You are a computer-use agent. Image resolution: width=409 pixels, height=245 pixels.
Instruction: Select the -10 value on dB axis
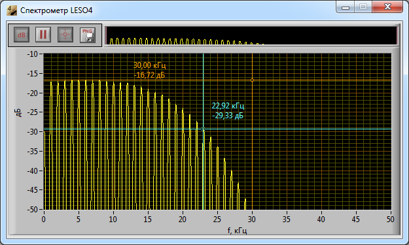pyautogui.click(x=33, y=54)
